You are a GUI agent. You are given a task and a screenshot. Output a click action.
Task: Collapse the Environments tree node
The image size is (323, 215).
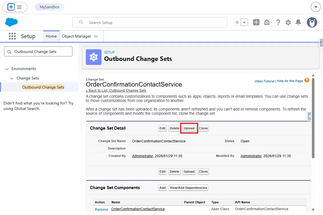pyautogui.click(x=7, y=69)
